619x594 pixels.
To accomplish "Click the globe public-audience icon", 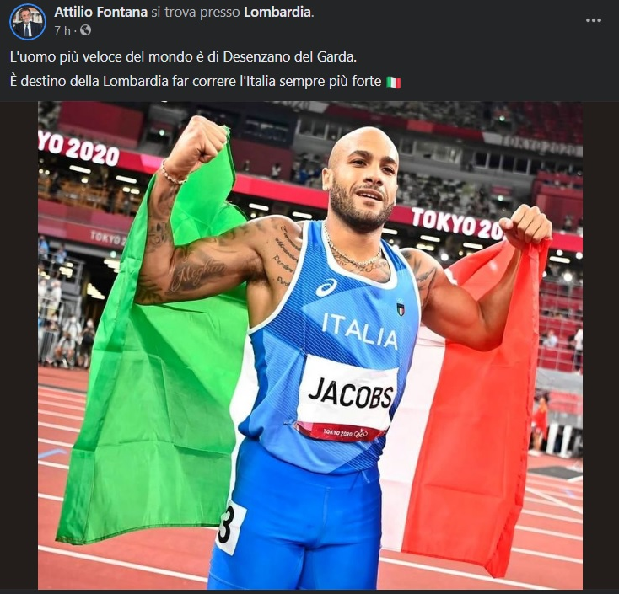I will pyautogui.click(x=86, y=30).
